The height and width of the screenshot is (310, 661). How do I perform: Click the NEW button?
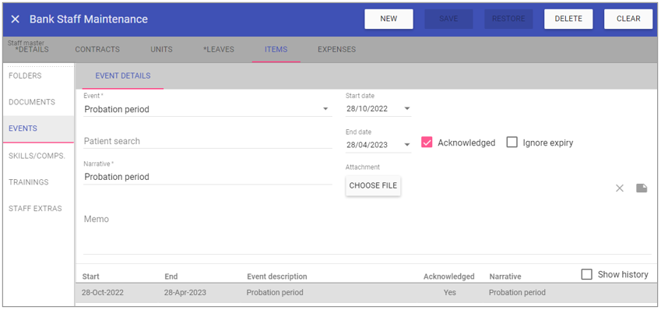389,19
